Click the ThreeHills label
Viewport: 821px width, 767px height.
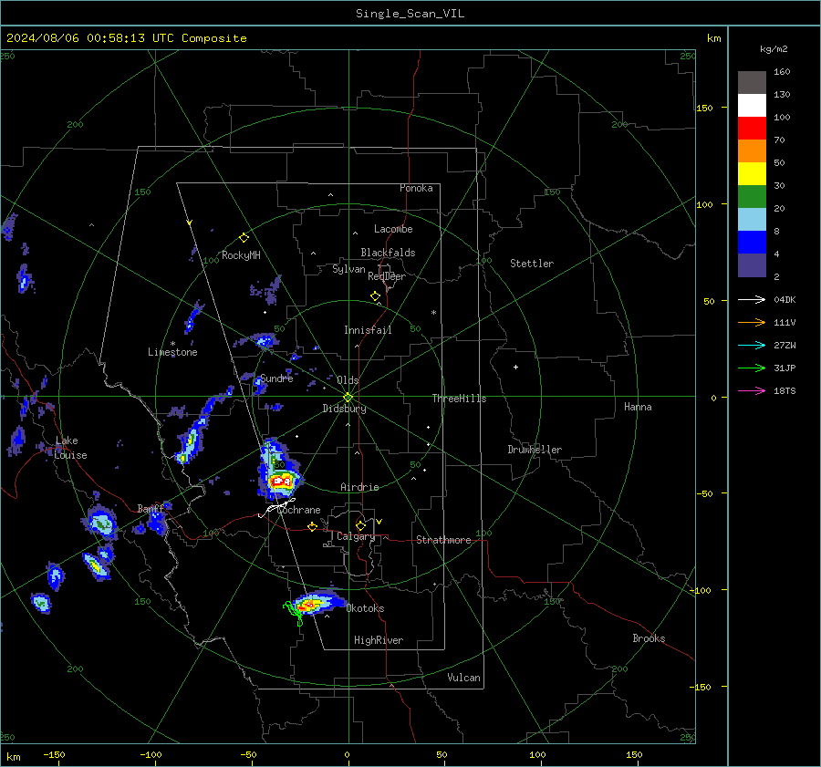coord(459,399)
